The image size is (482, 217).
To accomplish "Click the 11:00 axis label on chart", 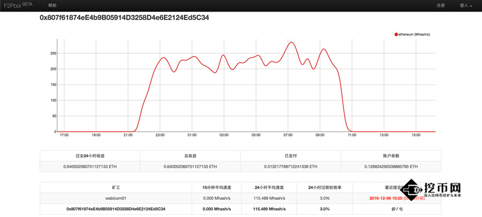I will (x=352, y=135).
